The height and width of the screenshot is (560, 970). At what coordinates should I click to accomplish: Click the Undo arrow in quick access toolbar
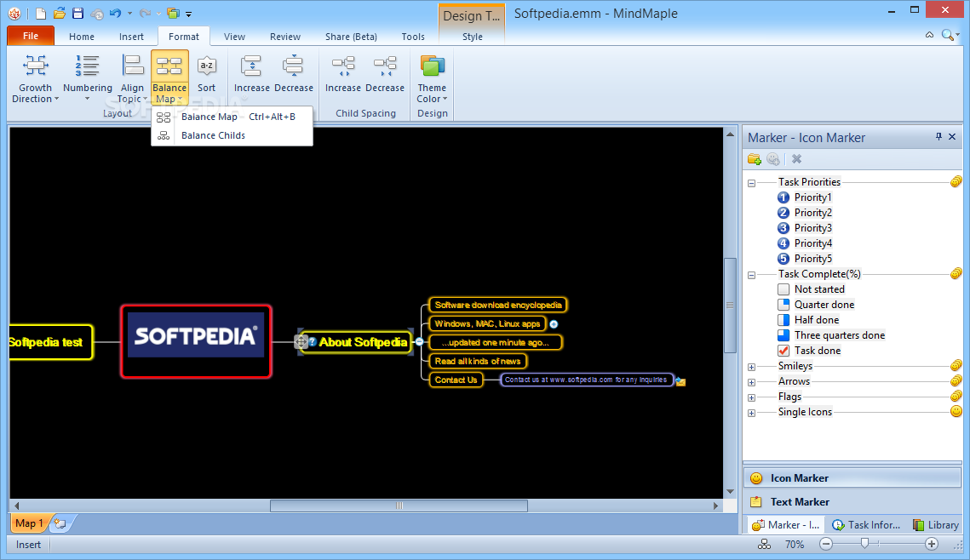click(x=115, y=14)
